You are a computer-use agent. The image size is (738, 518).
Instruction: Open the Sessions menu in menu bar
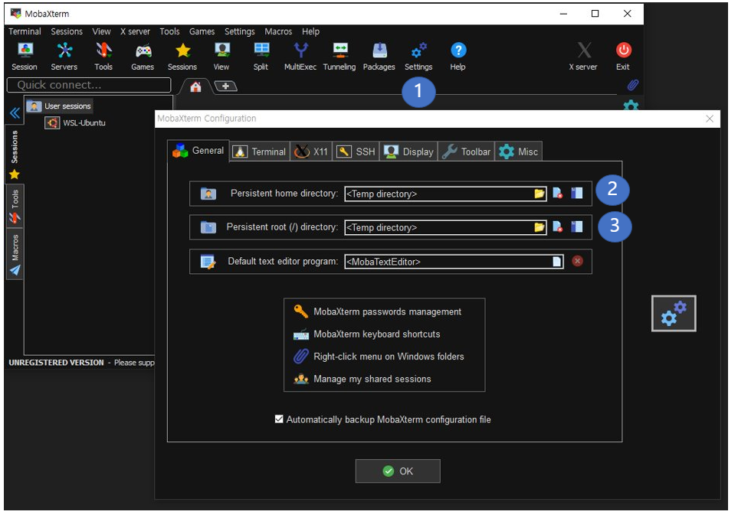(x=67, y=31)
